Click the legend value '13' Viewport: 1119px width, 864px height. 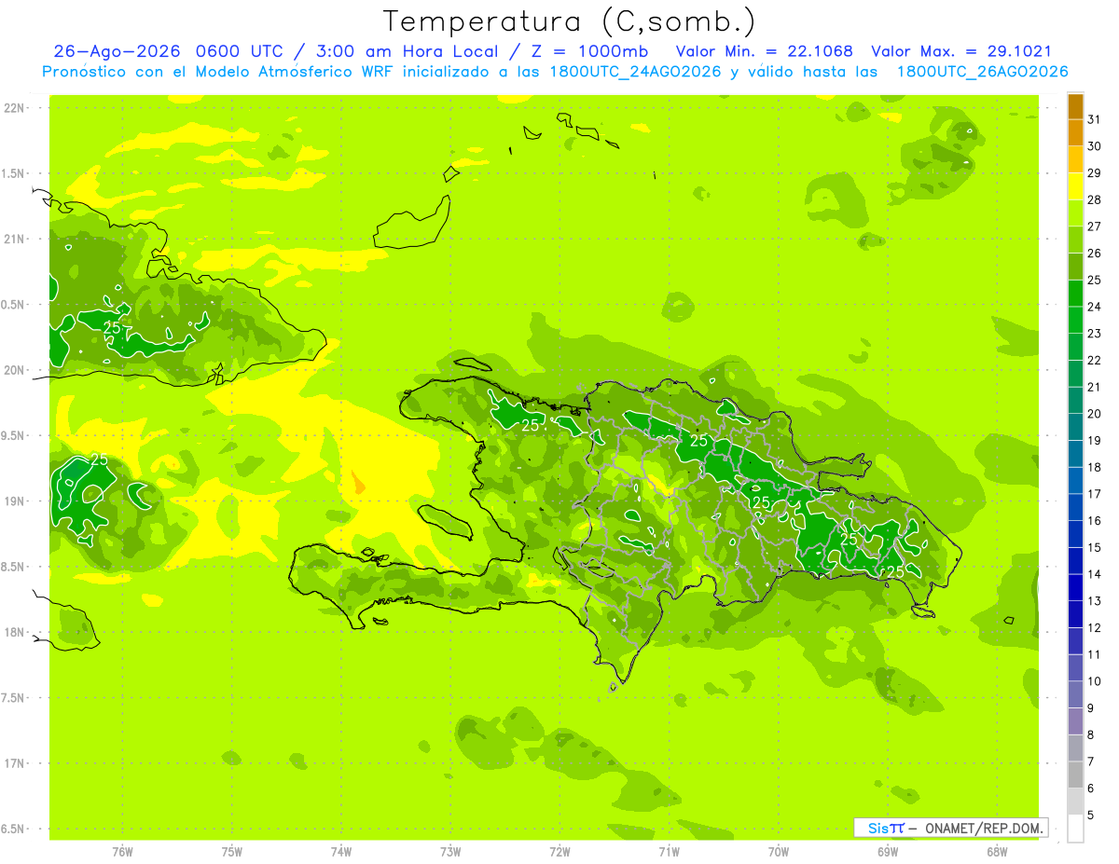[x=1094, y=601]
